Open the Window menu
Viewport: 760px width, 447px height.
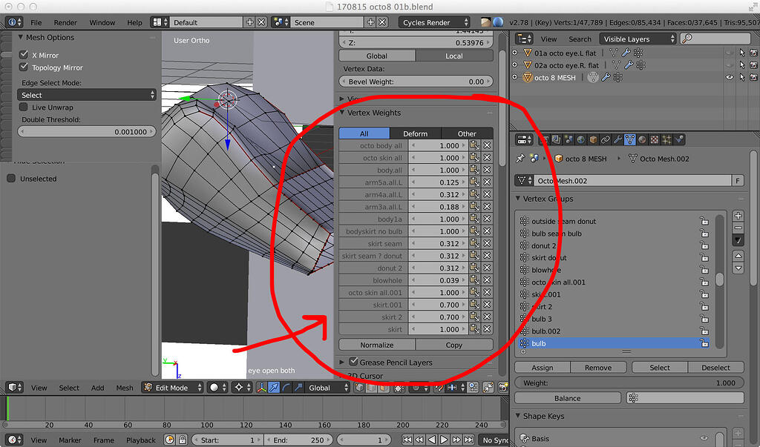(x=102, y=22)
